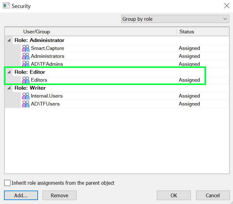Close the Security dialog window
This screenshot has height=204, width=233.
[x=227, y=6]
